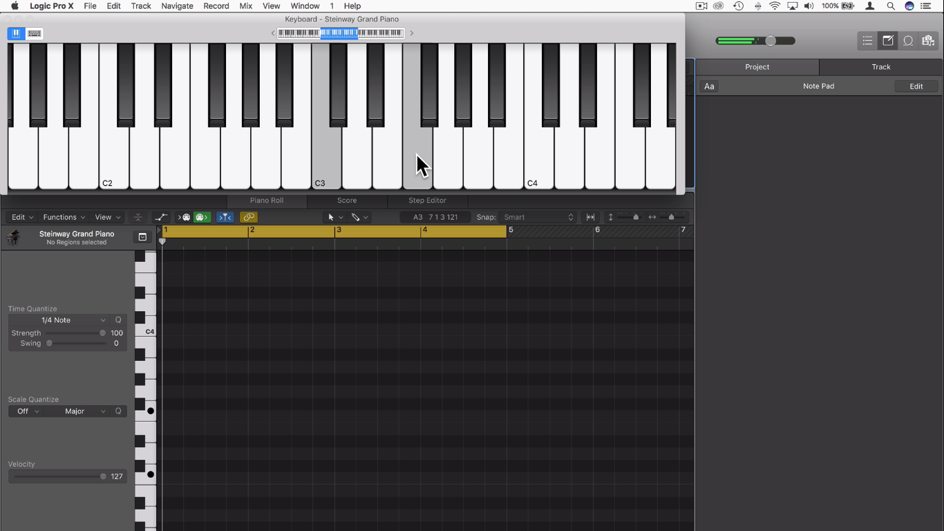Open Spotlight search in the menu bar
Image resolution: width=944 pixels, height=531 pixels.
click(891, 6)
